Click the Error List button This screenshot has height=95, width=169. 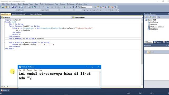[x=5, y=90]
